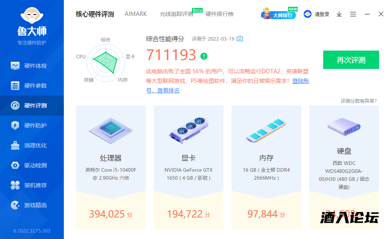Click 请登录 to sign in

pyautogui.click(x=322, y=14)
